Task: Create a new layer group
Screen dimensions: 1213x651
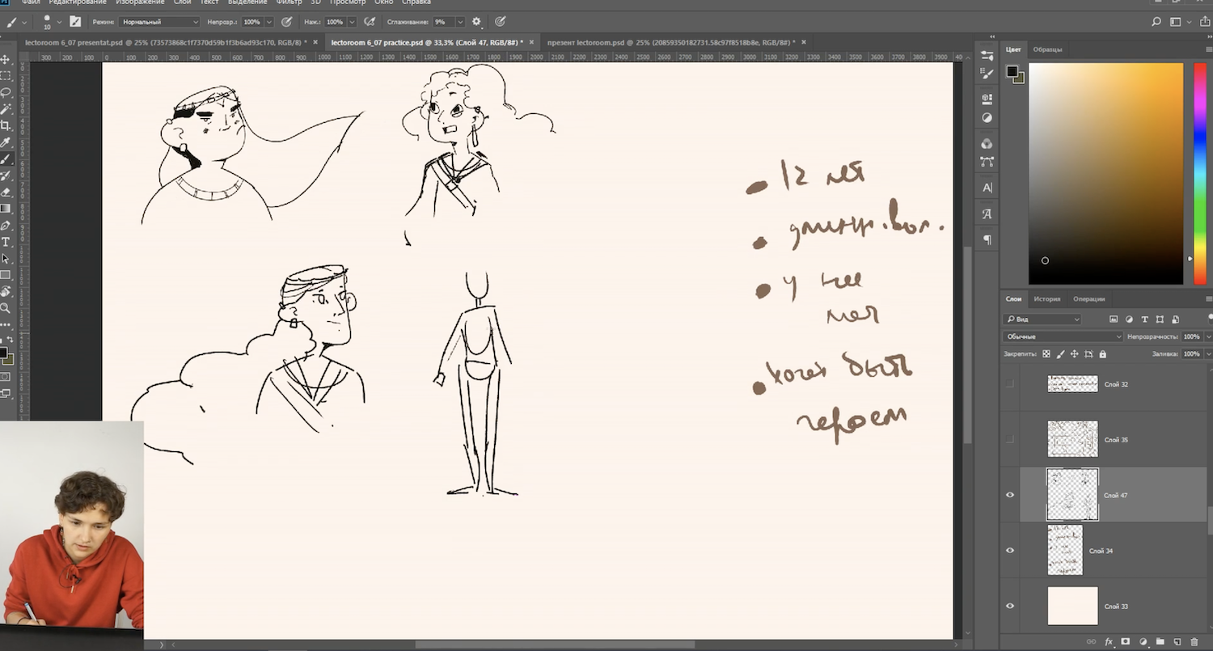Action: click(x=1160, y=641)
